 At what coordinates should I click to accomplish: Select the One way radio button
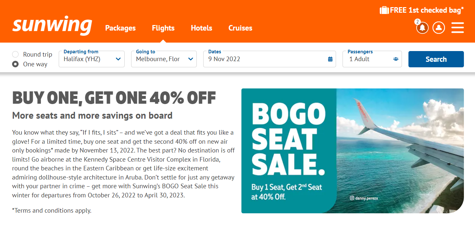(15, 64)
